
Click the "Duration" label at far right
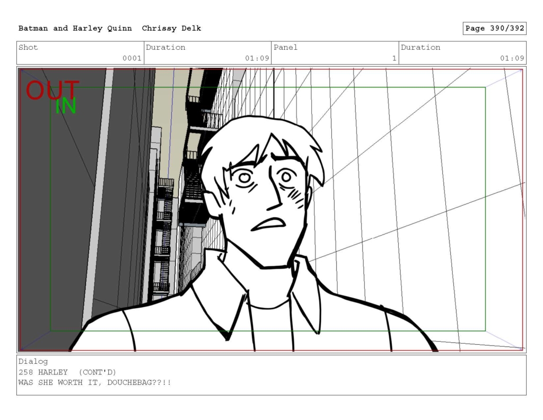coord(421,47)
